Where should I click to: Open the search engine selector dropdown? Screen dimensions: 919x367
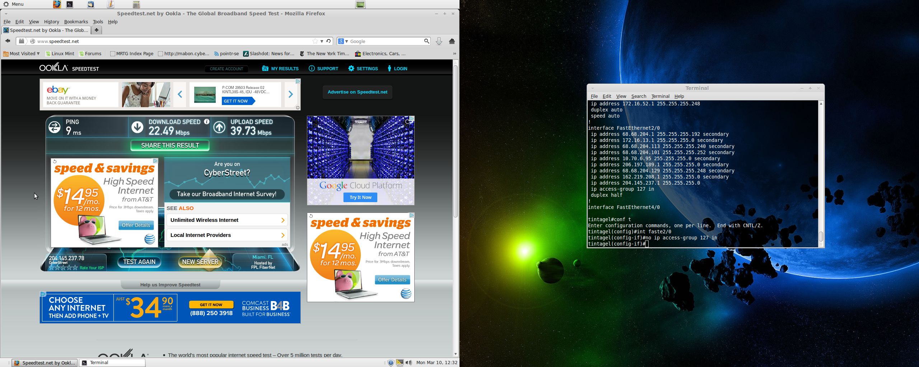coord(343,41)
